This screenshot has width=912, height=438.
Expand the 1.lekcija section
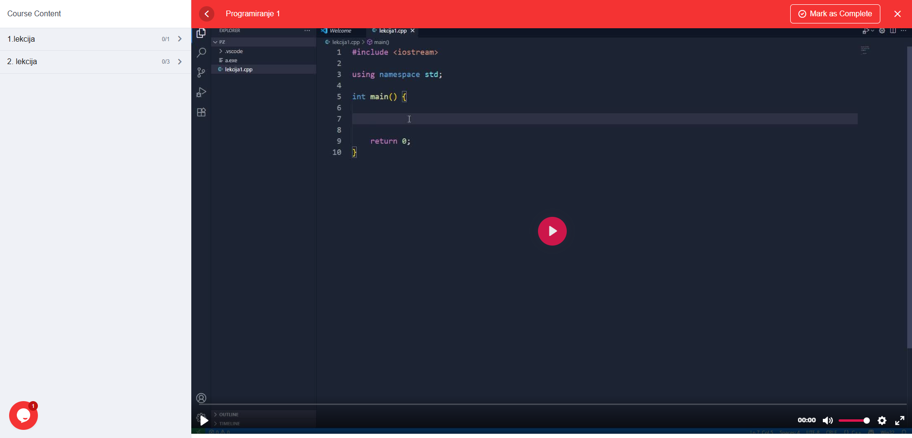click(x=180, y=39)
